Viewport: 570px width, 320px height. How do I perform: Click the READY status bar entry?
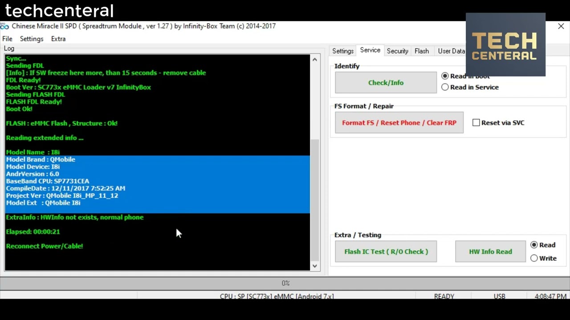444,296
